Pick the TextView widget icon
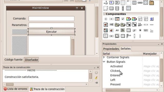 pos(106,36)
